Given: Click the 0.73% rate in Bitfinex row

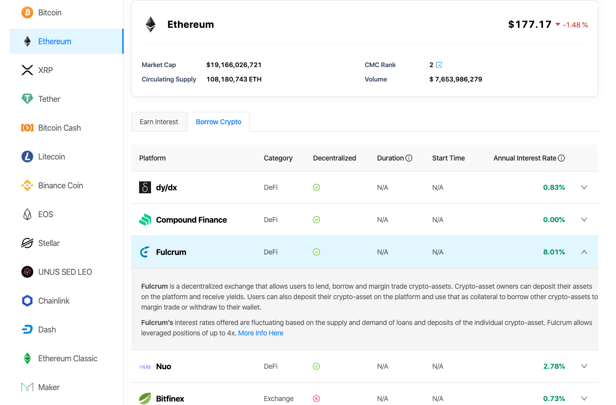Looking at the screenshot, I should click(x=554, y=399).
